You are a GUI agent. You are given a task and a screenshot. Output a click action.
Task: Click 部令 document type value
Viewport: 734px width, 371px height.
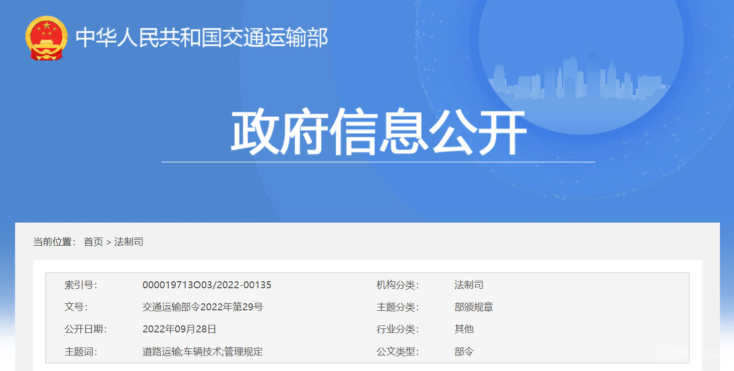464,351
